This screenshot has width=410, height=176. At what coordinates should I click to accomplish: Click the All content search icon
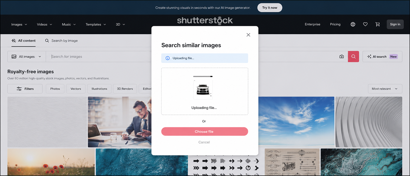tap(14, 41)
